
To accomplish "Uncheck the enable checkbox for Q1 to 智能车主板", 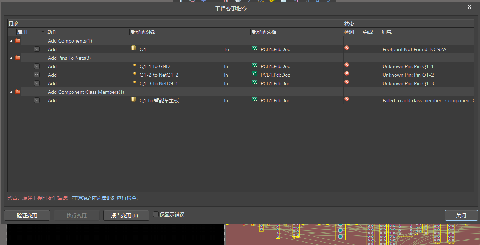I will tap(37, 100).
